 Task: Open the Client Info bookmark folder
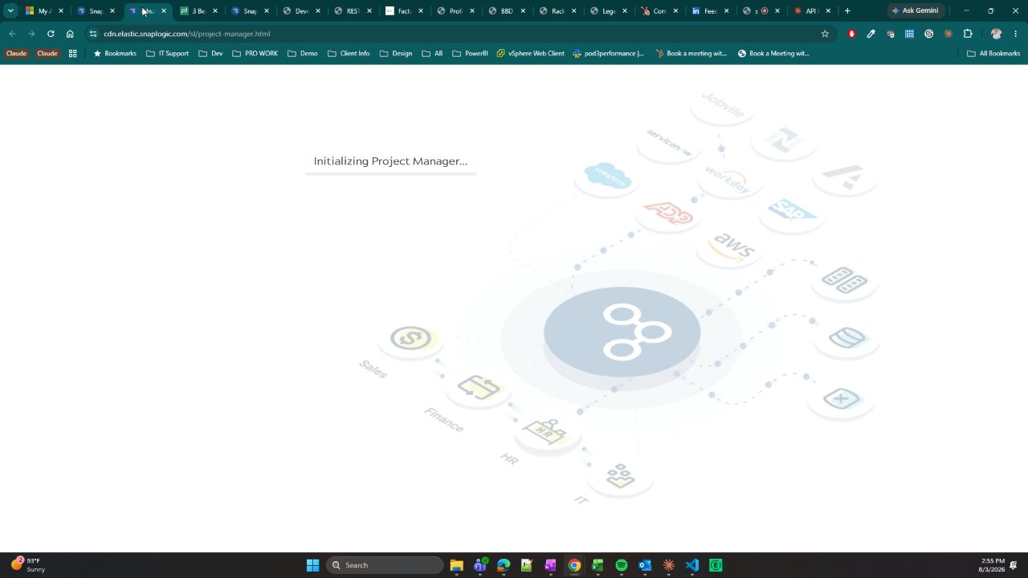(x=349, y=53)
